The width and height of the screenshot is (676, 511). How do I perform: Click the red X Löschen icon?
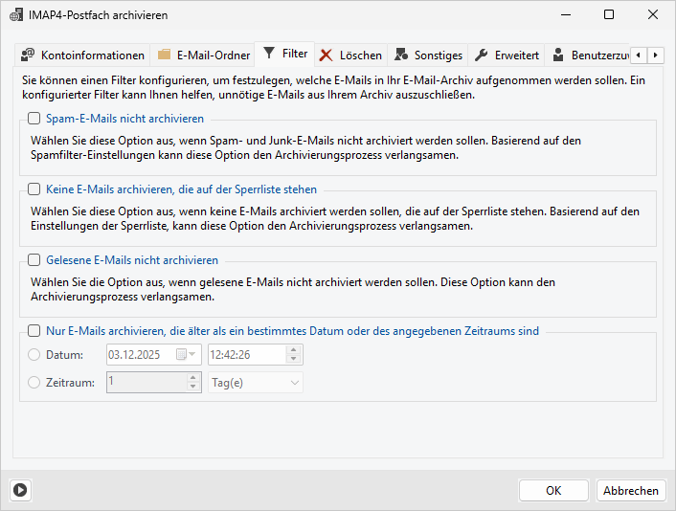coord(327,56)
